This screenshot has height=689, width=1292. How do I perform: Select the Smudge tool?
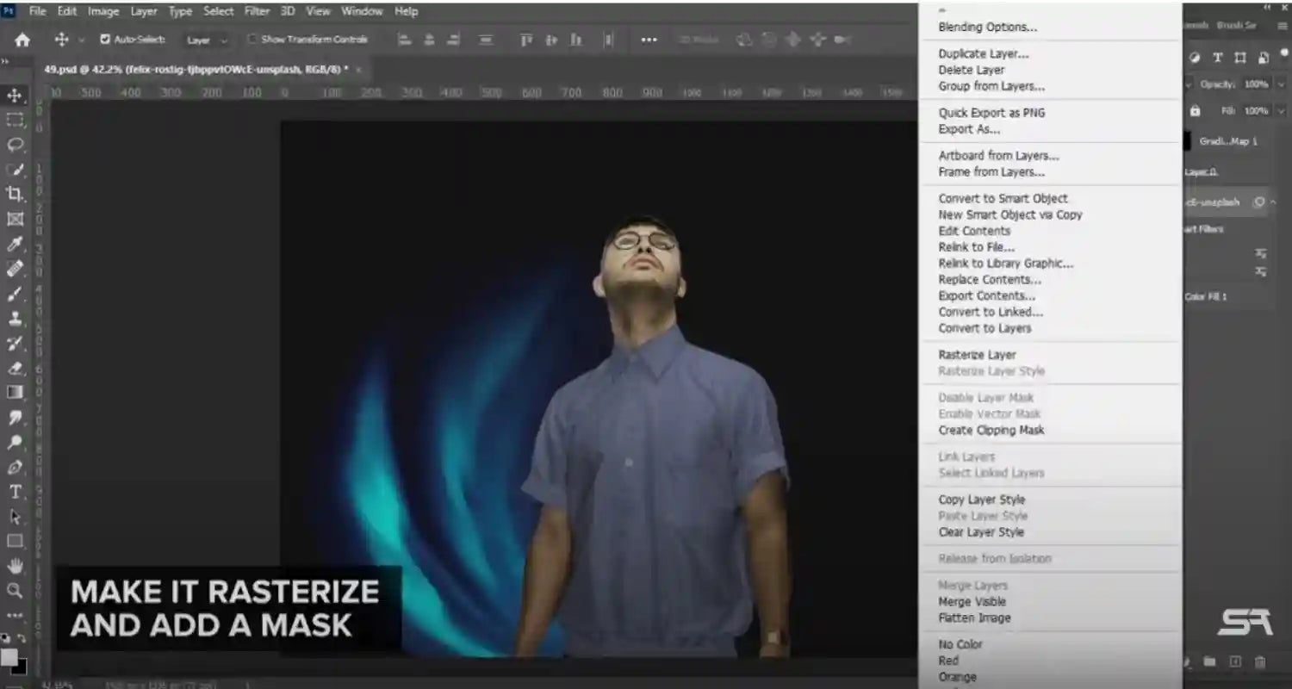[x=15, y=418]
